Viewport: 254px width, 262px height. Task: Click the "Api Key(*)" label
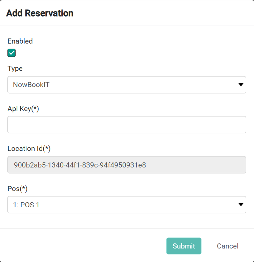(23, 108)
